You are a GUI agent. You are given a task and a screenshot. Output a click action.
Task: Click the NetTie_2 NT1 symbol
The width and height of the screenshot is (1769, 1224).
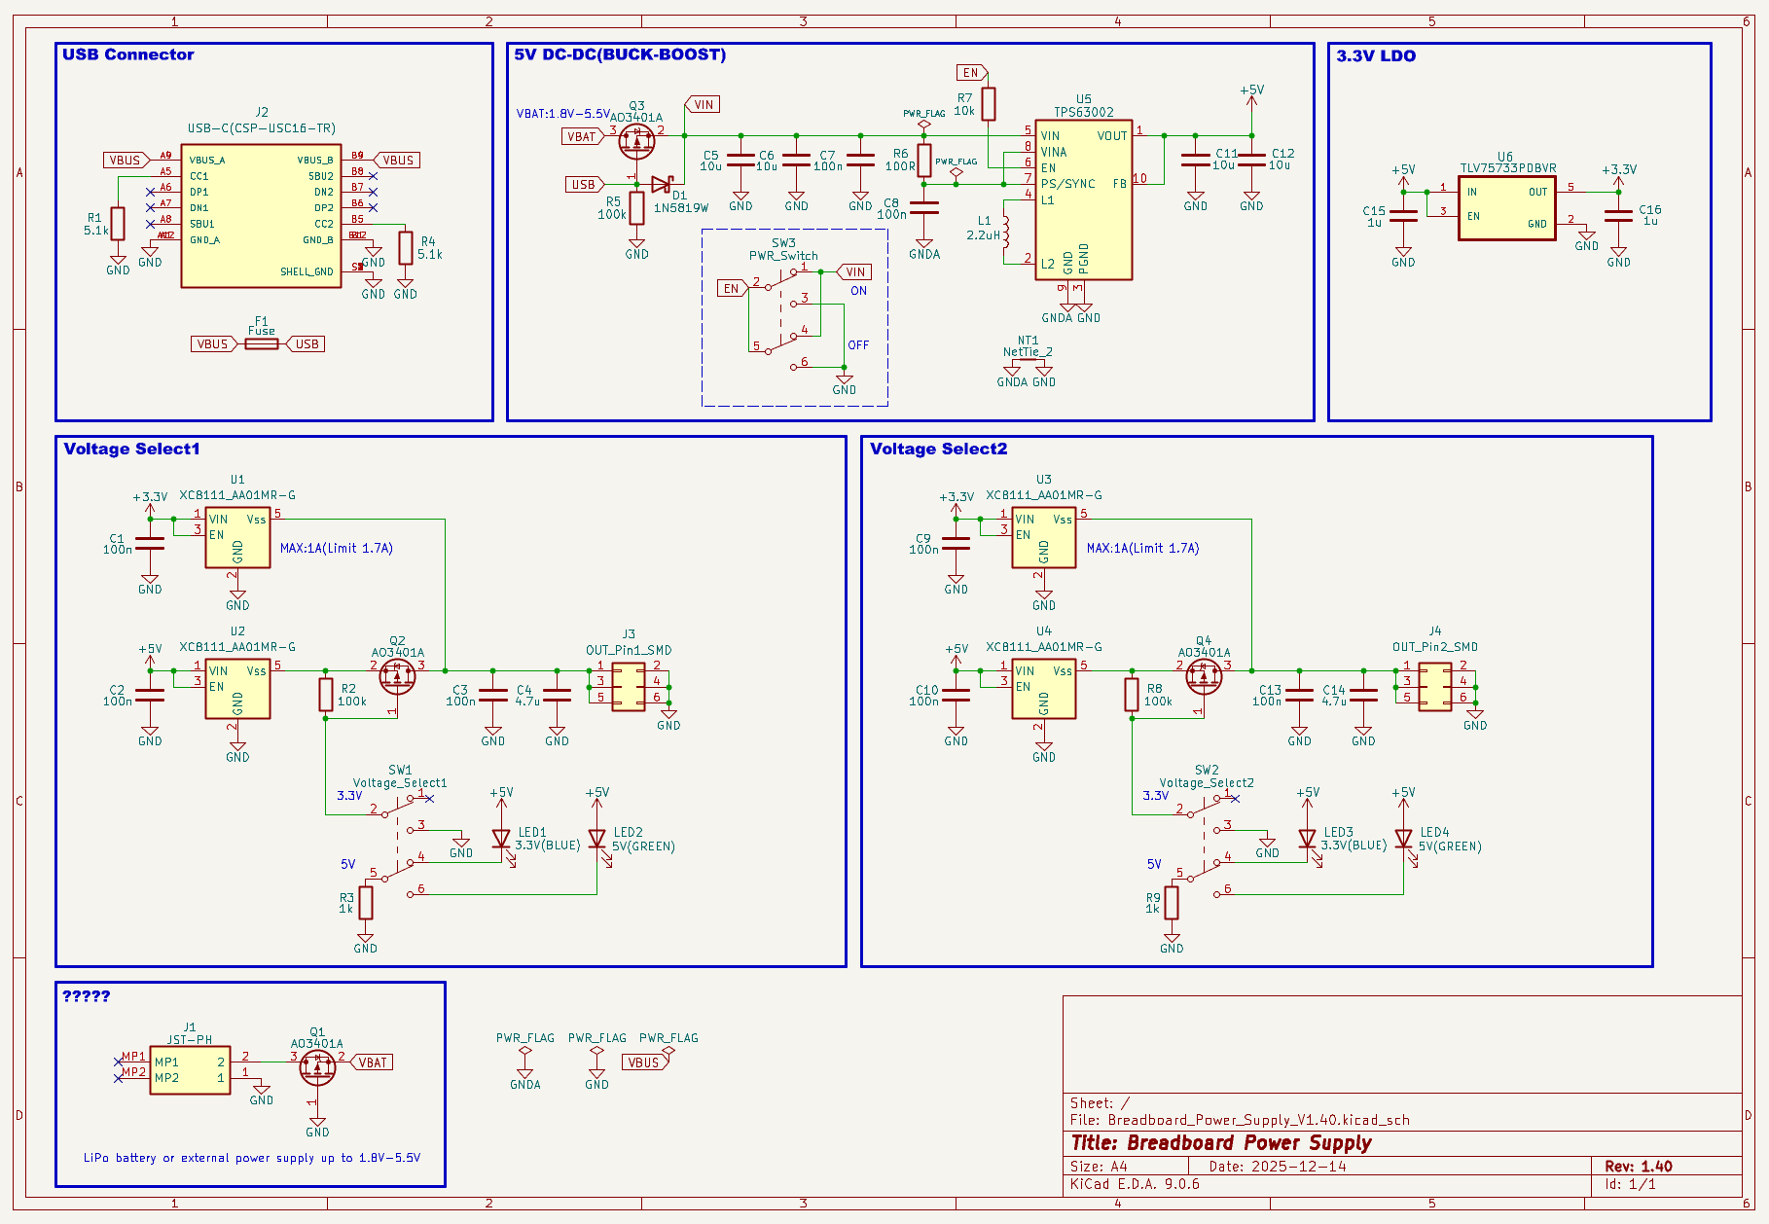click(x=1028, y=364)
